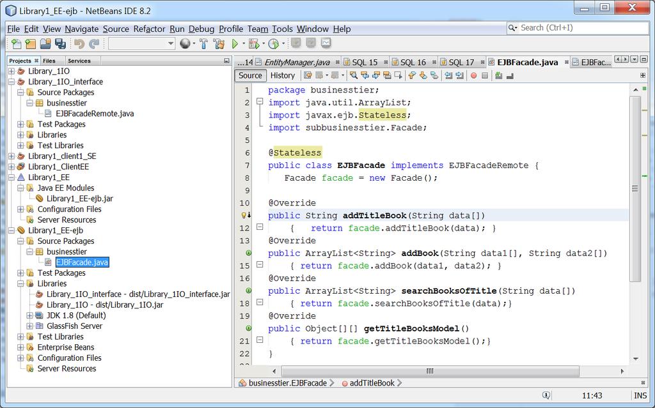Switch to the EntityManager.java editor tab
Viewport: 655px width, 408px height.
(297, 62)
